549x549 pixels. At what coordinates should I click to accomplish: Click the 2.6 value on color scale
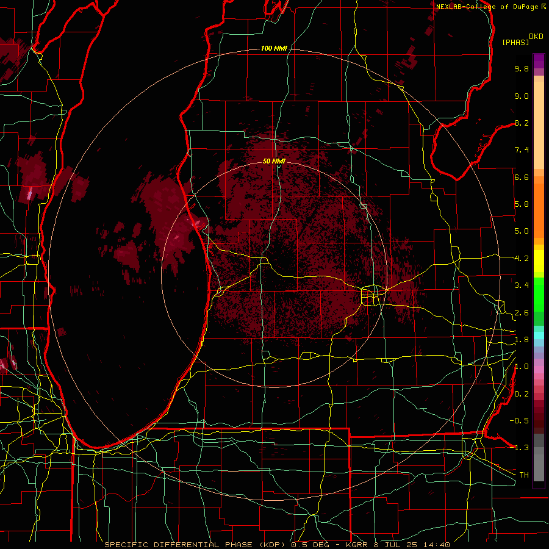(522, 313)
